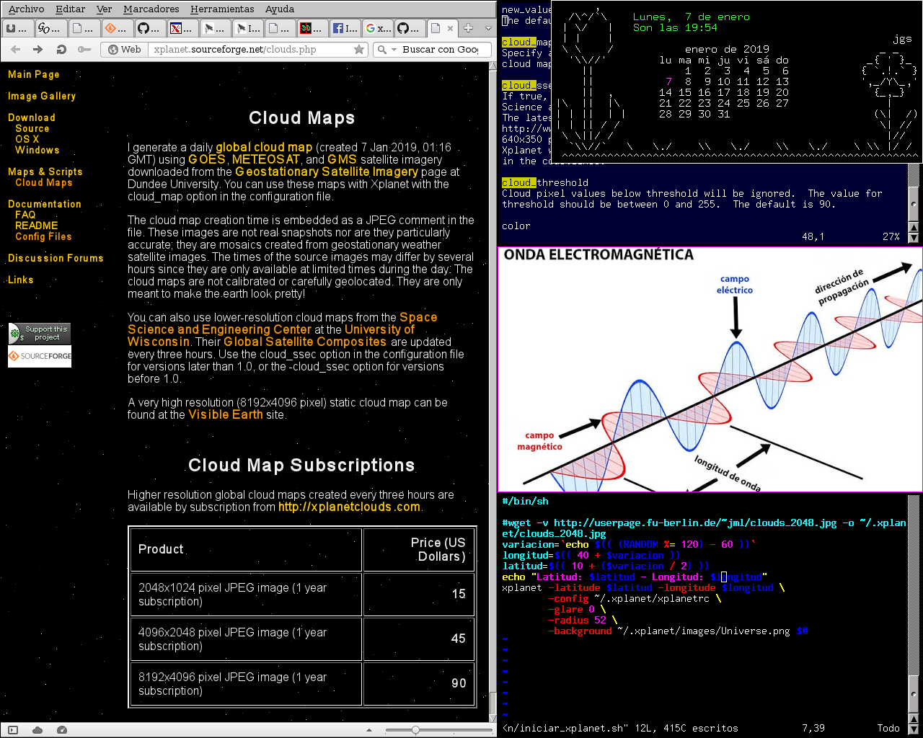Open a new tab with plus button
The image size is (923, 738).
[x=468, y=28]
